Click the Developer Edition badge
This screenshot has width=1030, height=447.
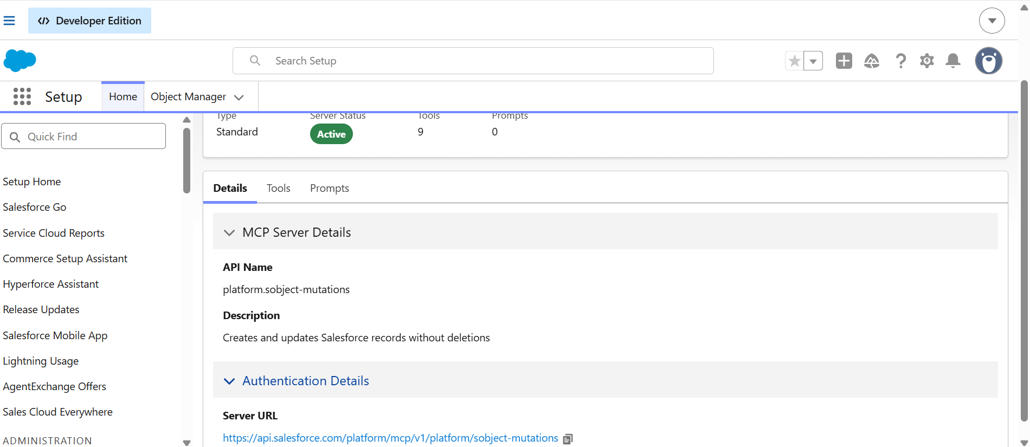point(89,21)
